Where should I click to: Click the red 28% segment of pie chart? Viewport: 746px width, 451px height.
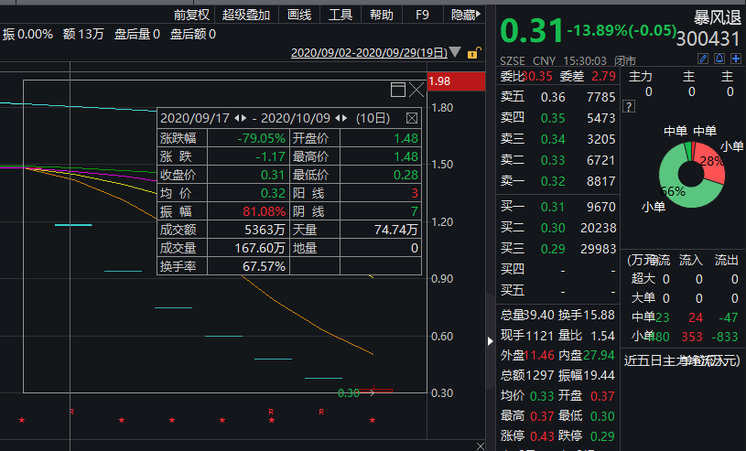point(709,163)
